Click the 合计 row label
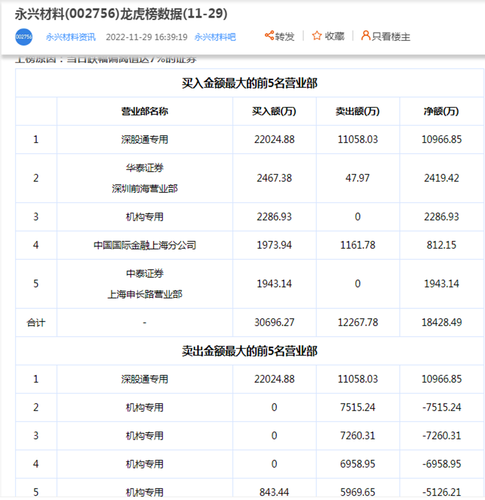The image size is (485, 500). pos(36,323)
